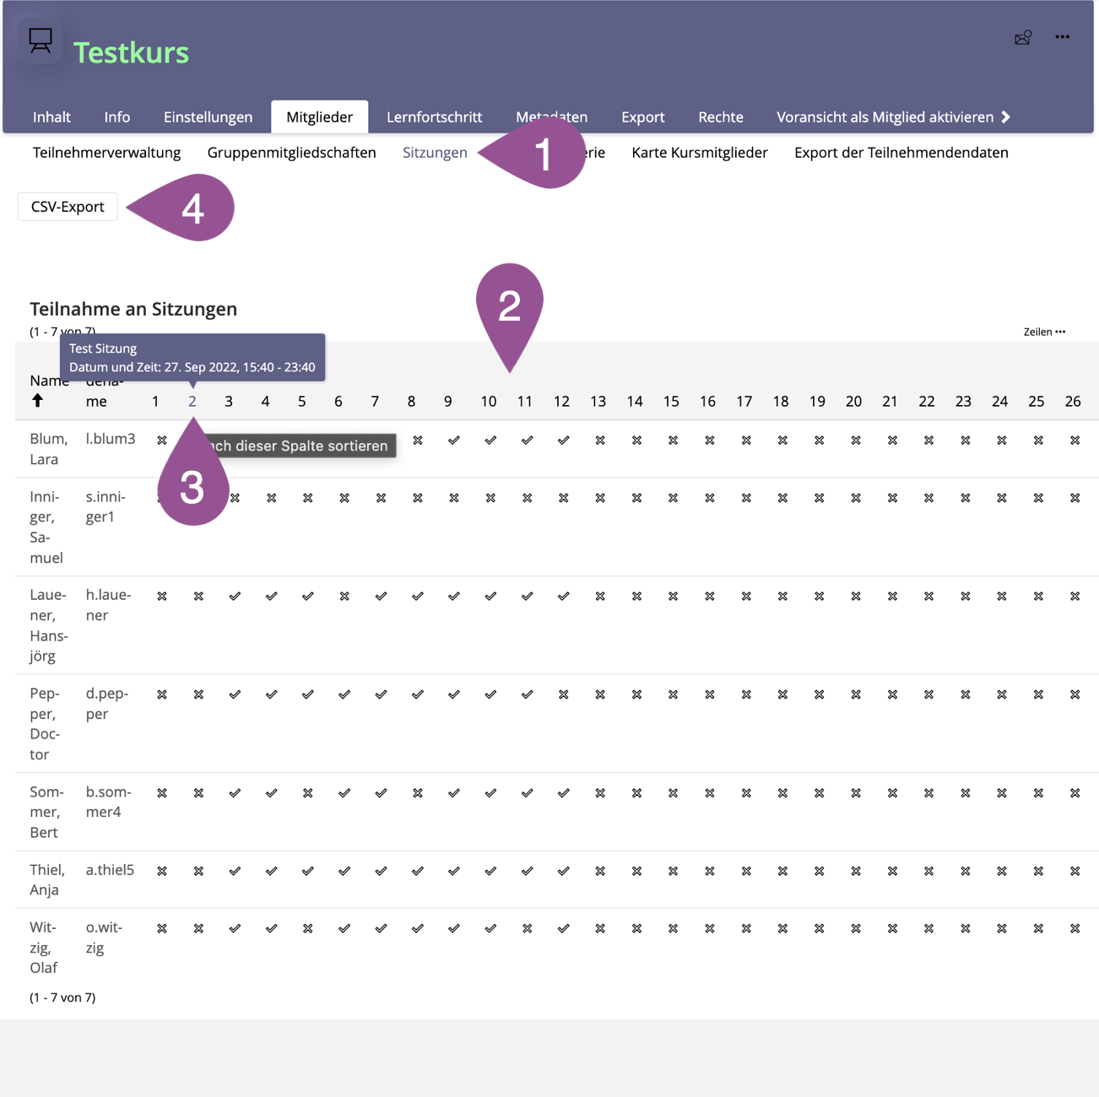Click Hansjörg Lauener's checkmark in session 3
The width and height of the screenshot is (1099, 1097).
pyautogui.click(x=235, y=597)
